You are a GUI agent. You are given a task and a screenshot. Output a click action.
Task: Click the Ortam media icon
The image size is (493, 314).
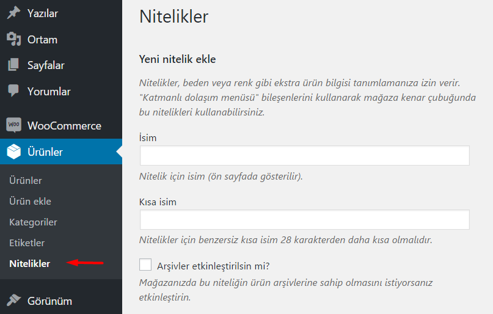pyautogui.click(x=14, y=40)
